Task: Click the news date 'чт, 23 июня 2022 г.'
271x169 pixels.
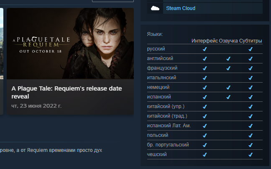Action: pos(36,106)
